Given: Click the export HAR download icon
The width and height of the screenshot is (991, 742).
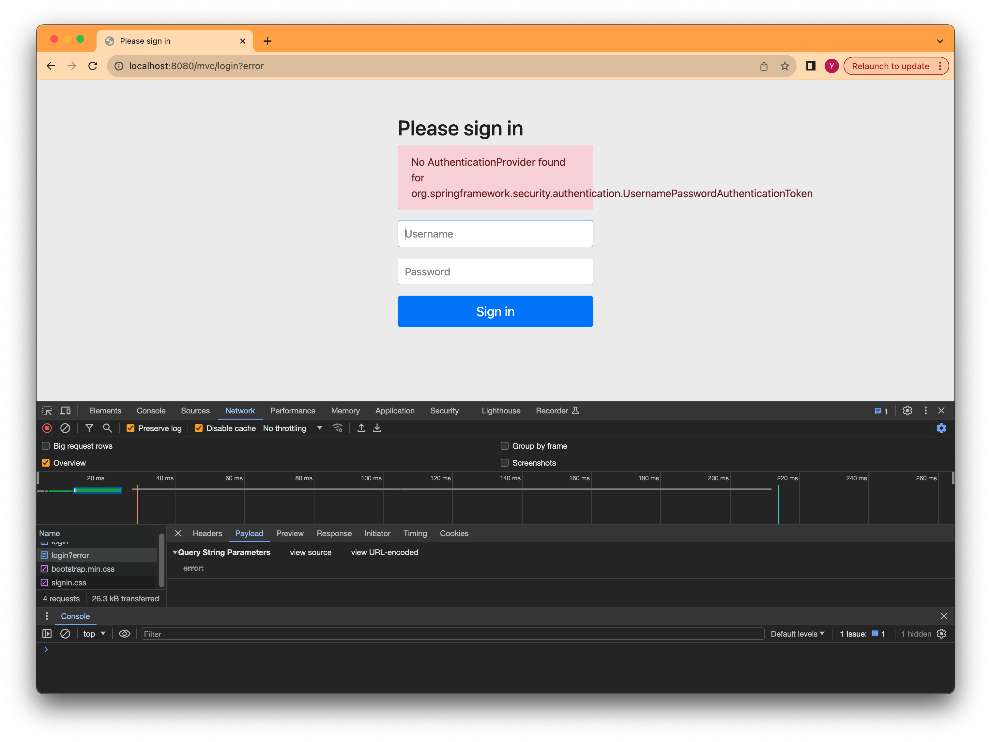Looking at the screenshot, I should tap(377, 428).
